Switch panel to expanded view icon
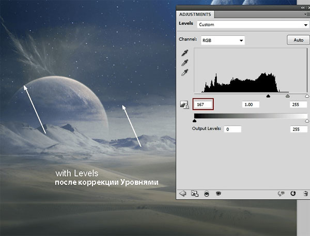Image resolution: width=310 pixels, height=236 pixels. pyautogui.click(x=195, y=194)
